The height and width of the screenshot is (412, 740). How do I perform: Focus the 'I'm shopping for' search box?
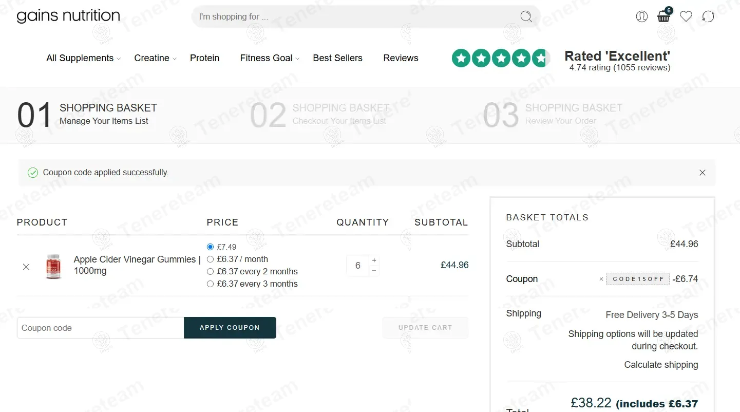[x=366, y=16]
